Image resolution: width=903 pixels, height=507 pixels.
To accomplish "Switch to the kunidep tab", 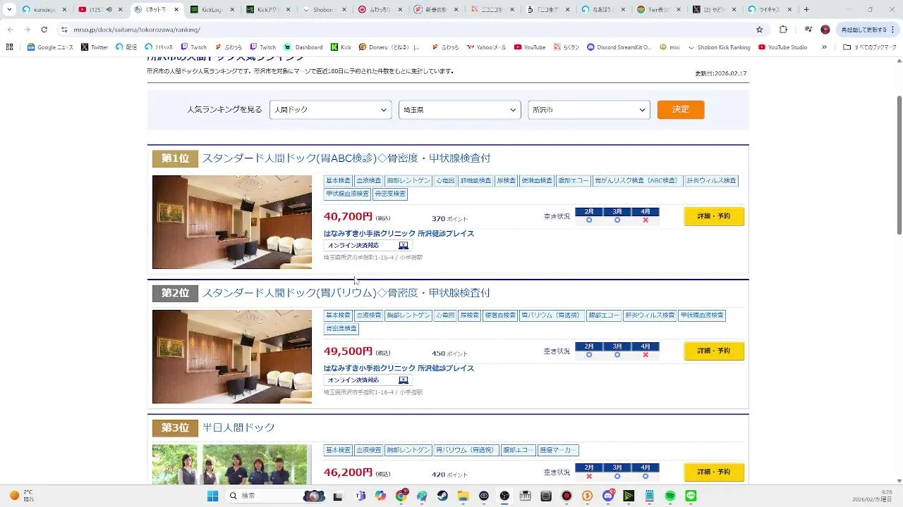I will point(44,10).
